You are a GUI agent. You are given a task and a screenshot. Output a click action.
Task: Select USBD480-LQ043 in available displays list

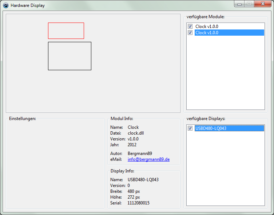pos(229,128)
